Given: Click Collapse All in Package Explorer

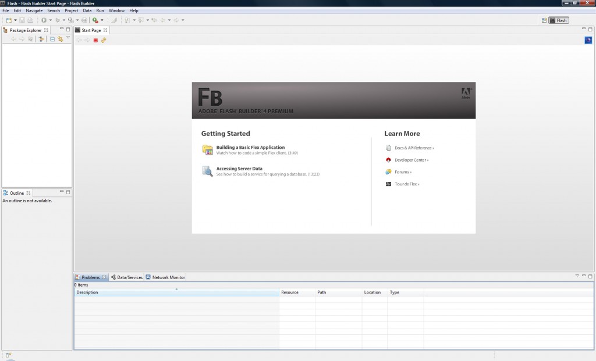Looking at the screenshot, I should [52, 40].
